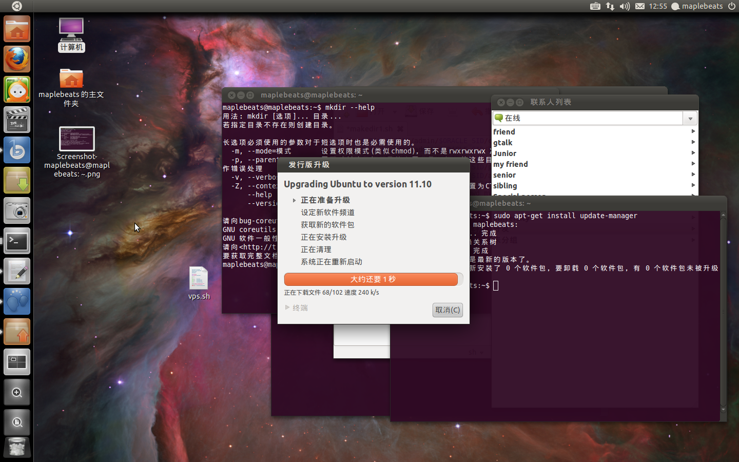The image size is (739, 462).
Task: Click the 获取新的软件包 step text
Action: pyautogui.click(x=327, y=225)
